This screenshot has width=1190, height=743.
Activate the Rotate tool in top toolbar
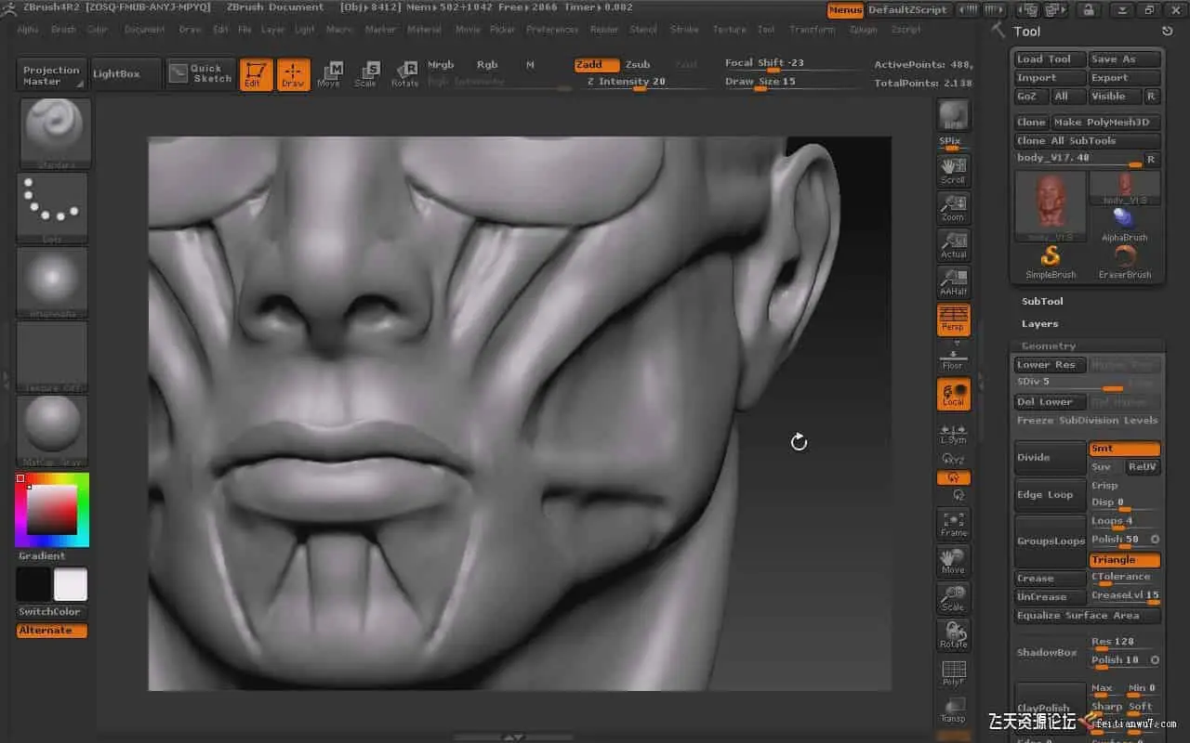pos(405,73)
